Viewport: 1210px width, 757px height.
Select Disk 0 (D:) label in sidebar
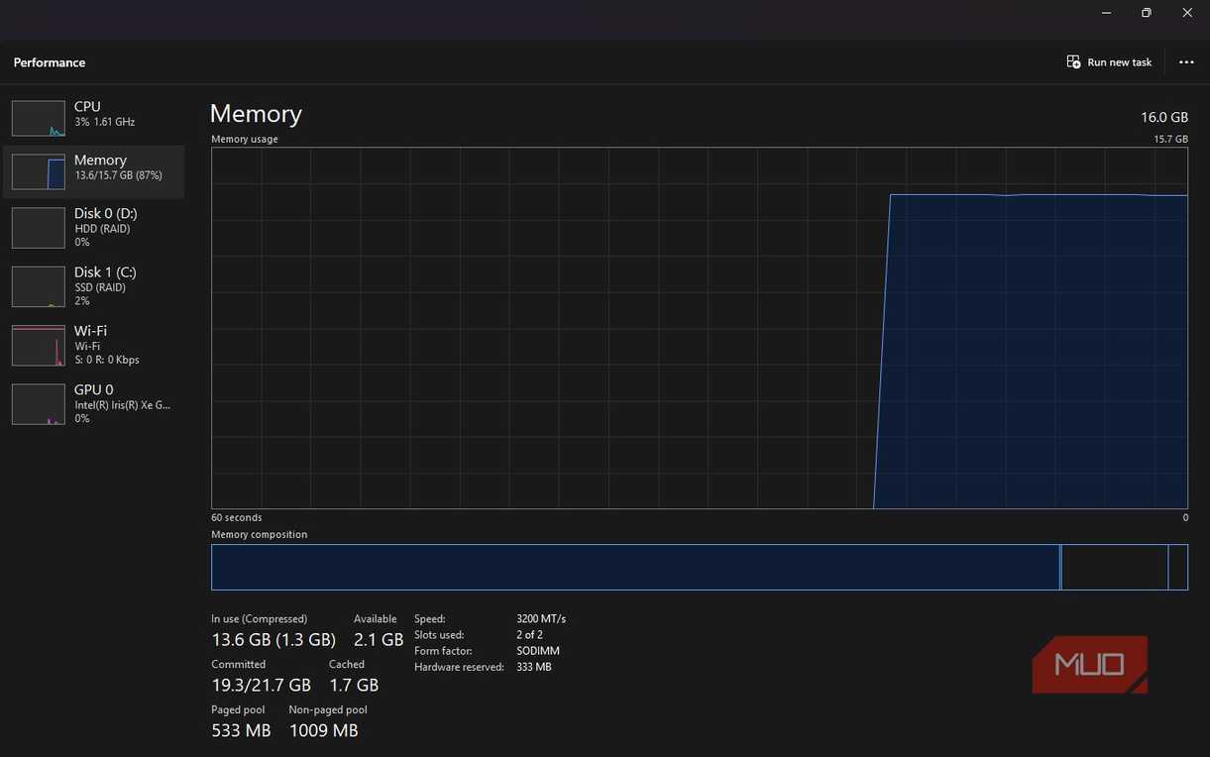pos(105,213)
